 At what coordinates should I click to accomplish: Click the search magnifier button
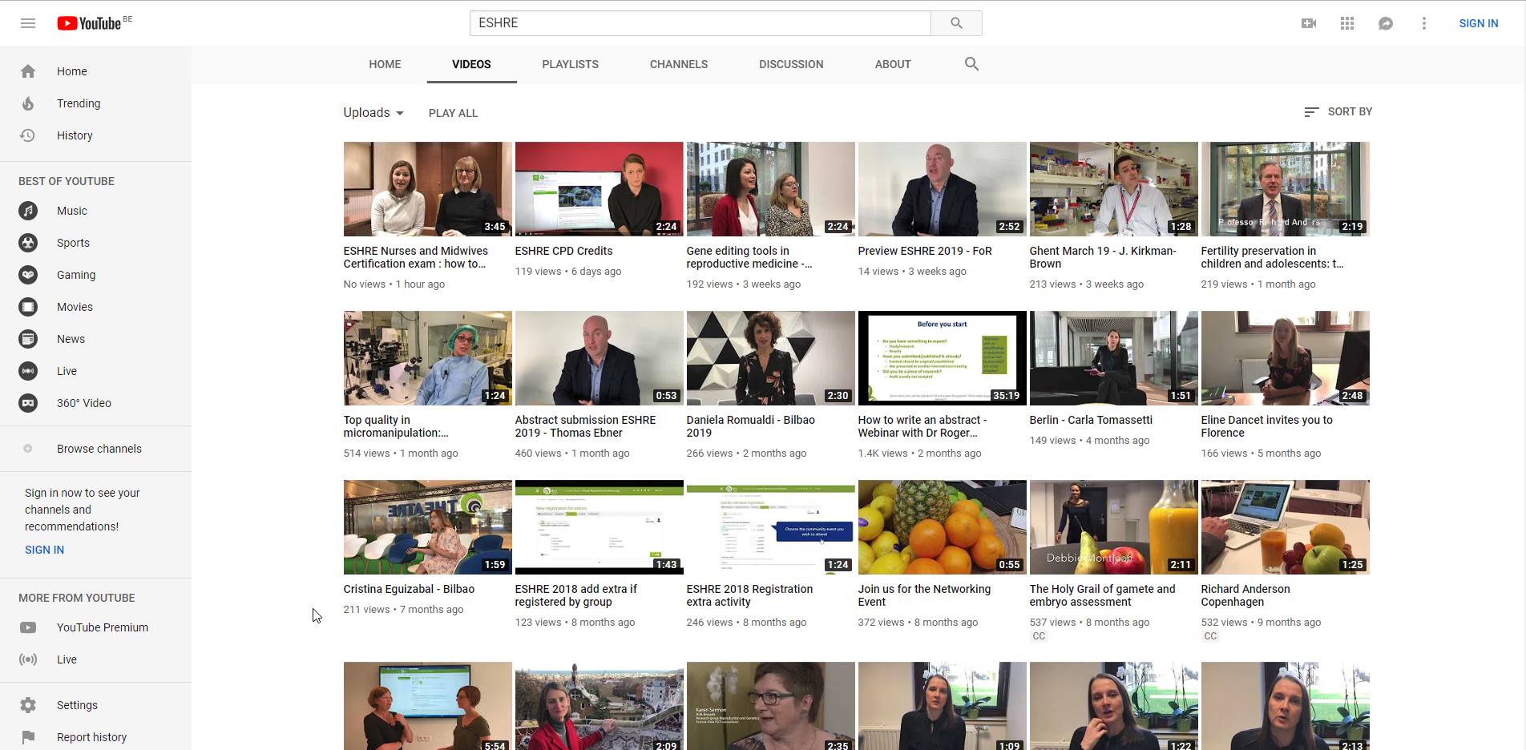click(956, 23)
